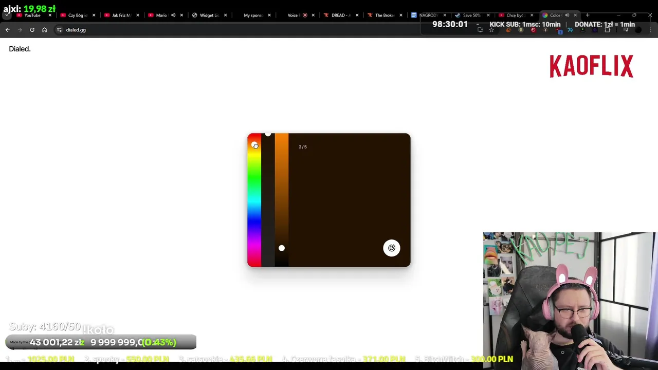Switch to the Czy Bóg tab

[x=78, y=15]
